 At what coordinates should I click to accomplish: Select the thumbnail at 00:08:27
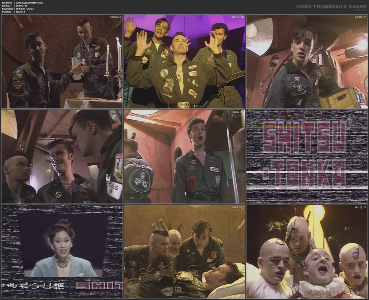(307, 61)
